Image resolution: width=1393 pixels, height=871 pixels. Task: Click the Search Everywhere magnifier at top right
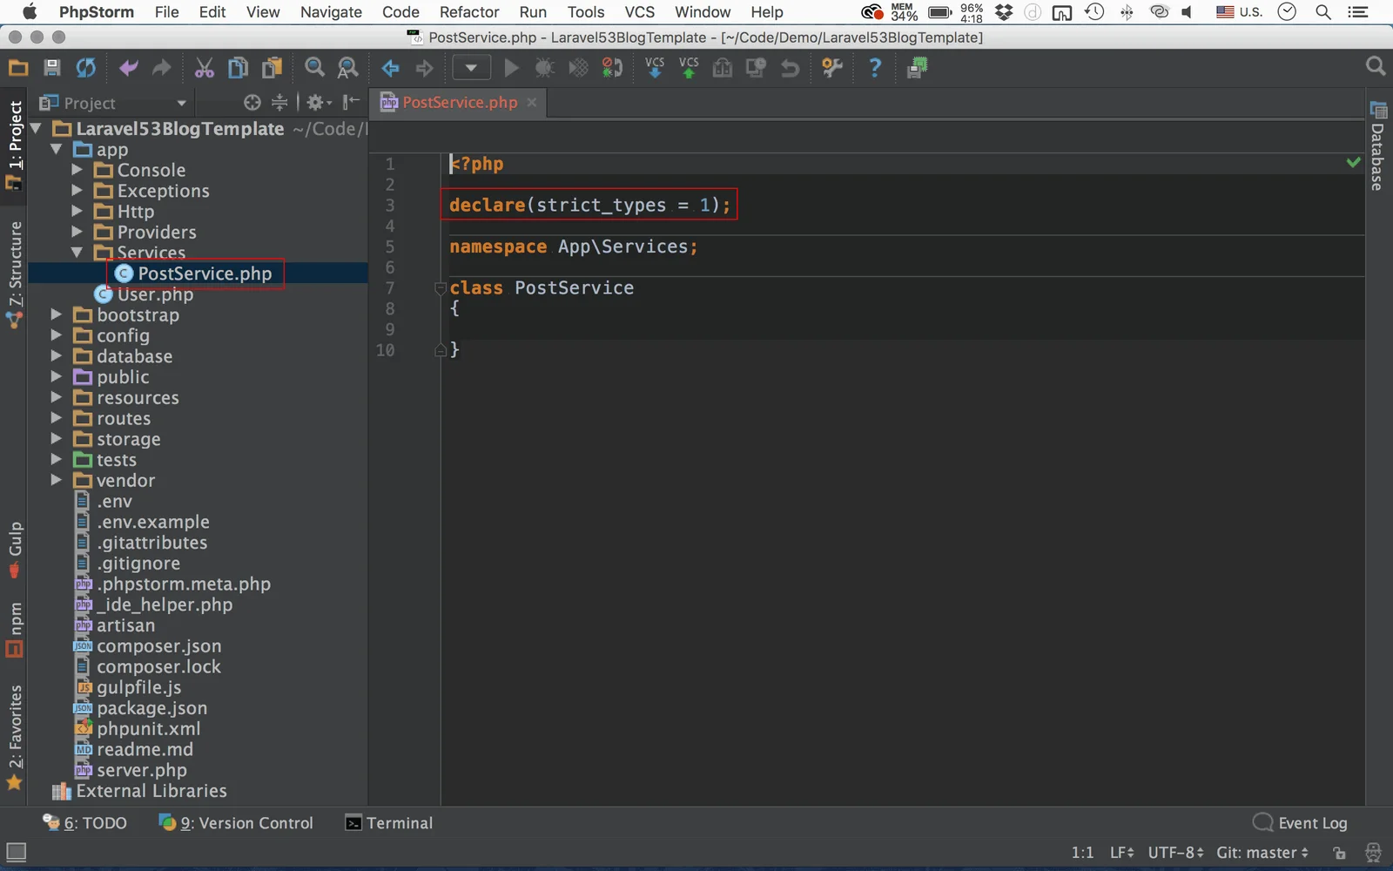coord(1376,66)
